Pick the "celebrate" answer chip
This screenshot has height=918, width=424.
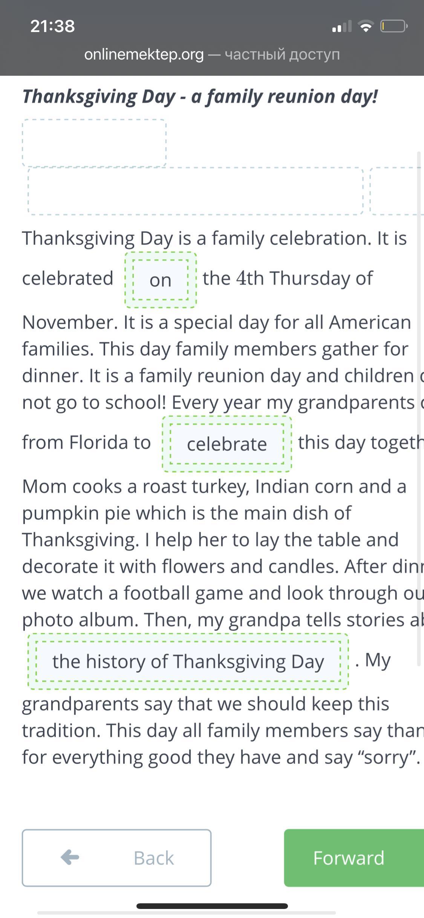coord(227,444)
